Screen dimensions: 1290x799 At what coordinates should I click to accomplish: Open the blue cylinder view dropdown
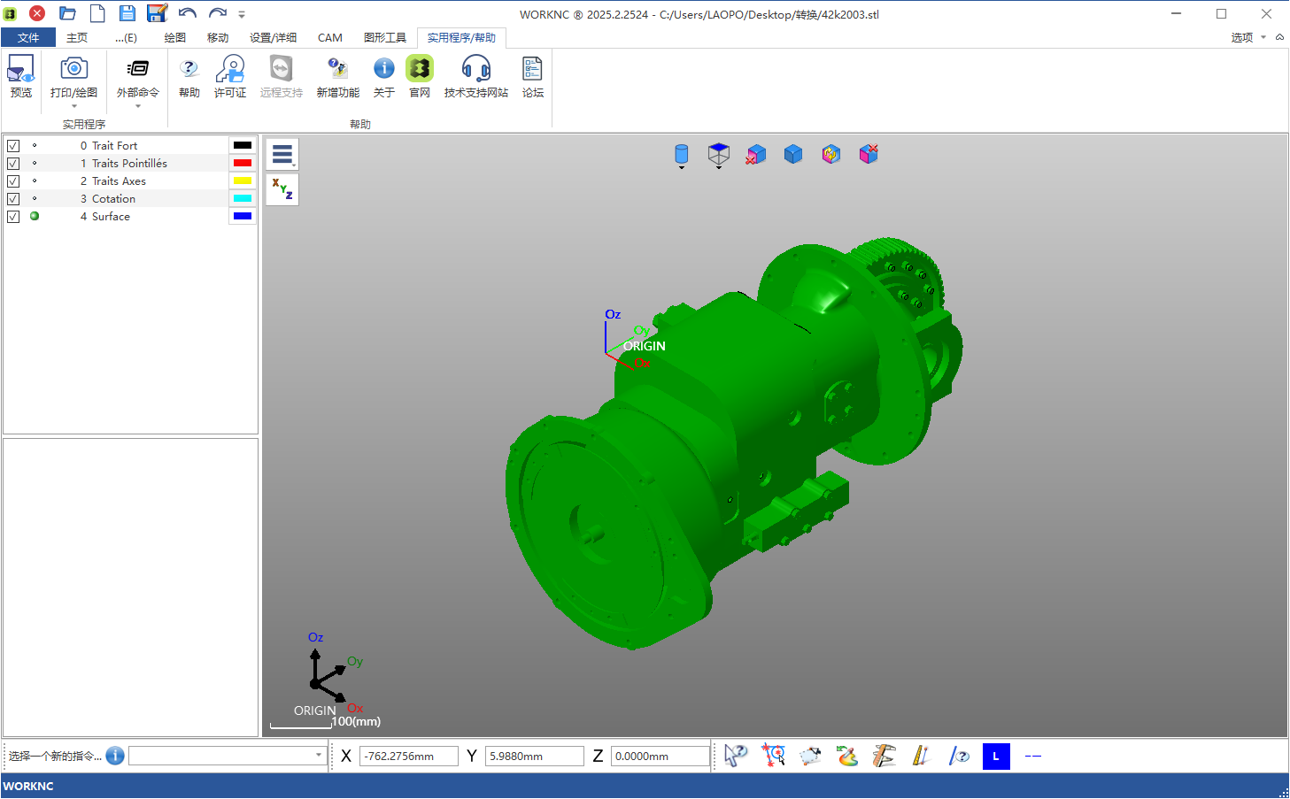click(x=682, y=157)
